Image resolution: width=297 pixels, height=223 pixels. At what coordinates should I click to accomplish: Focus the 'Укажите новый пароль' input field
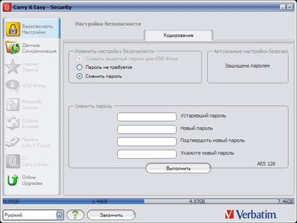(147, 154)
